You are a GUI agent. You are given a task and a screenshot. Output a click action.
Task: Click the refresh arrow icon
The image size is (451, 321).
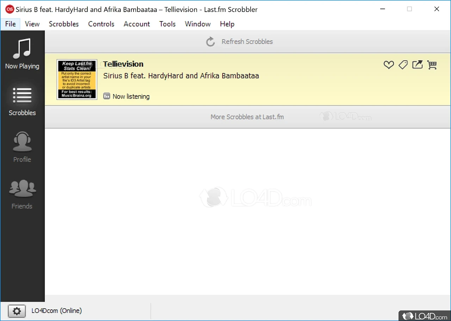point(210,42)
